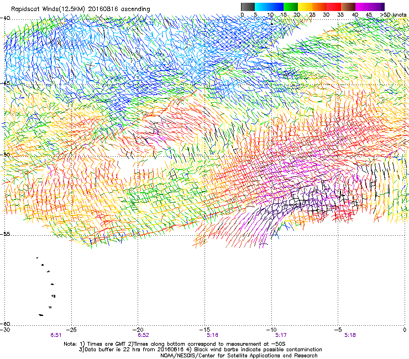Click the purple '5:17' swath time
Viewport: 409px width, 359px height.
point(281,335)
